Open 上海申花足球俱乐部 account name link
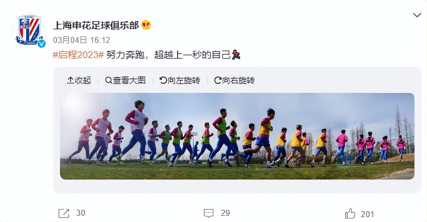Viewport: 427px width, 222px height. [x=96, y=25]
